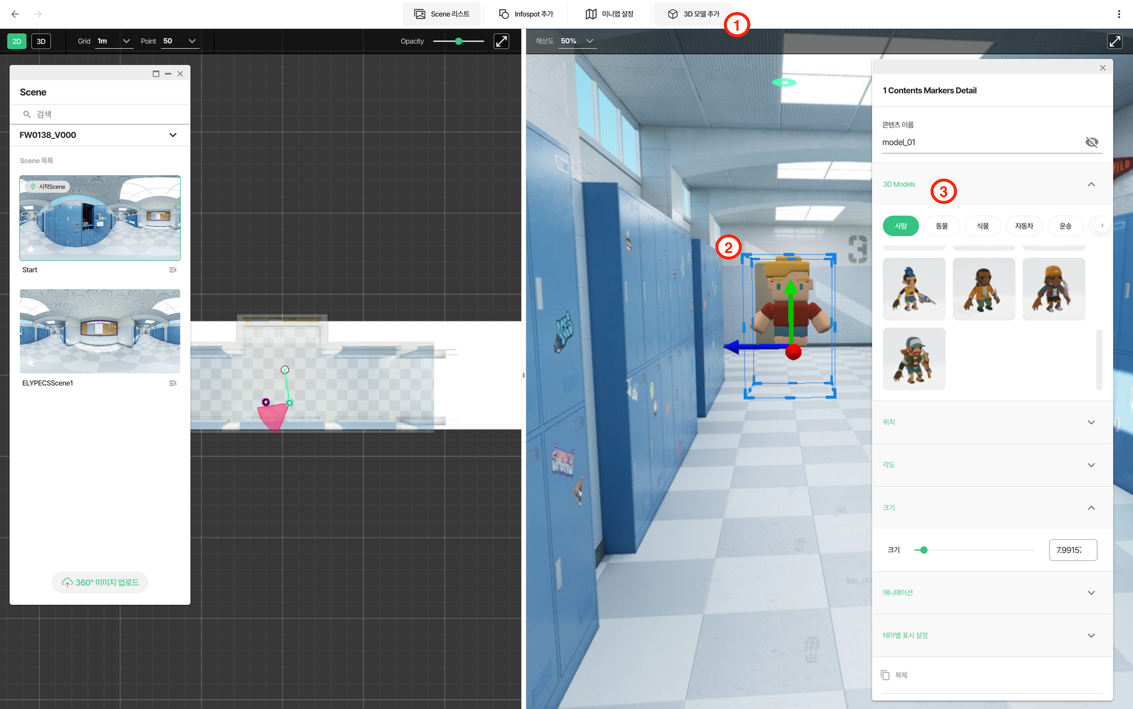1133x709 pixels.
Task: Select the green node at the path end
Action: coord(289,403)
